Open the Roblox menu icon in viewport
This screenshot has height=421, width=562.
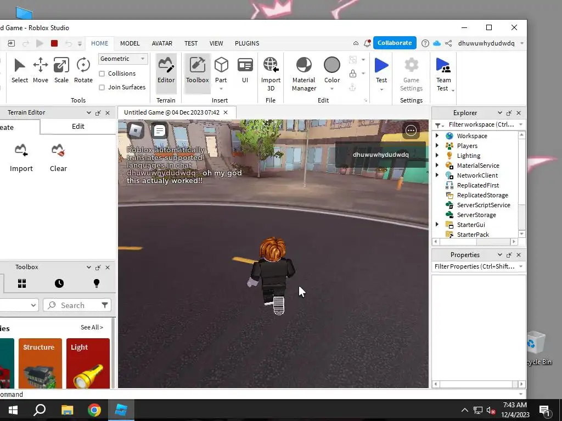(x=136, y=130)
